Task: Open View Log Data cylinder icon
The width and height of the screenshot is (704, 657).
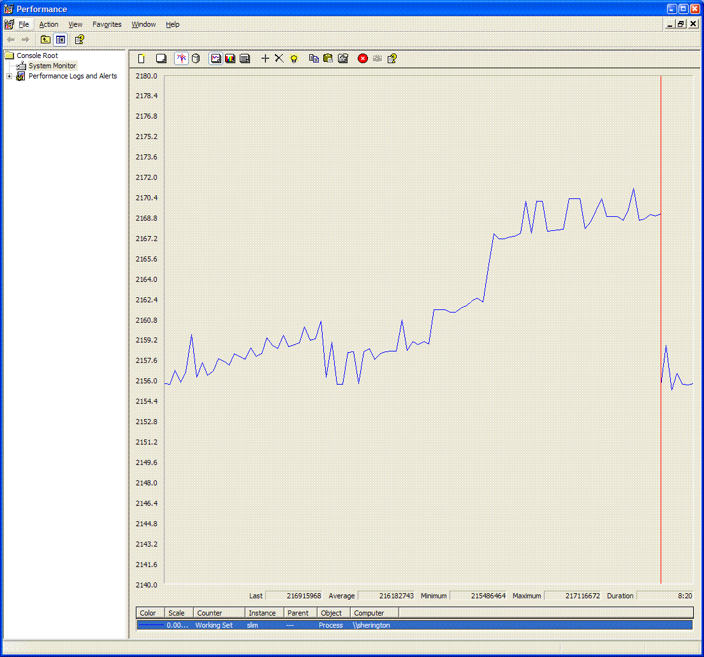Action: (x=196, y=59)
